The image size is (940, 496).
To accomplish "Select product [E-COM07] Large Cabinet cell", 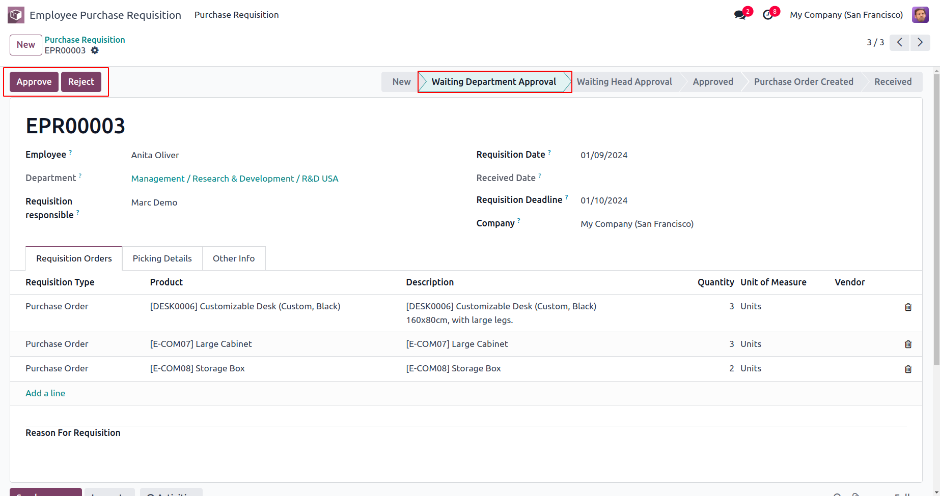I will click(201, 344).
